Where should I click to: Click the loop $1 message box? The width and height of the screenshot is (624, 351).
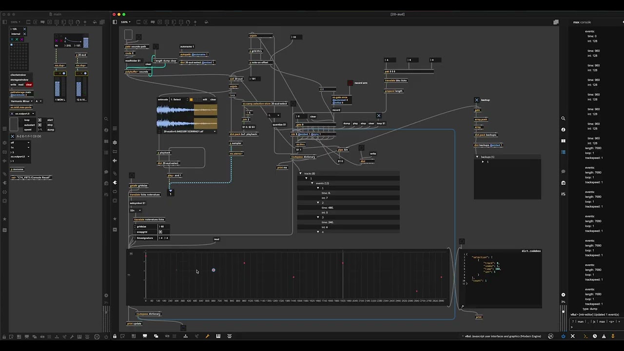(381, 123)
